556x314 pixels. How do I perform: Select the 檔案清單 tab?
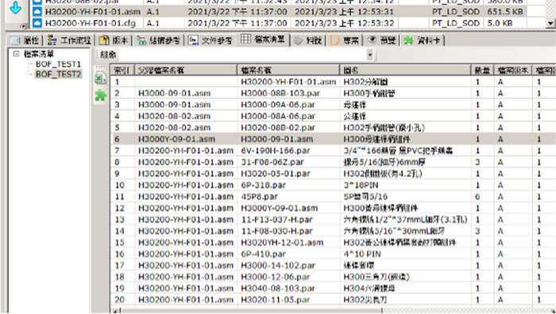pos(263,40)
